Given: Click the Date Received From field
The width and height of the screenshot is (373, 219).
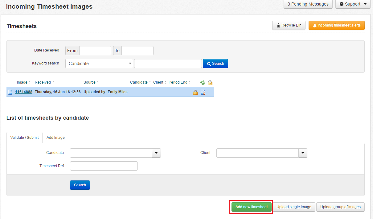Looking at the screenshot, I should click(95, 51).
